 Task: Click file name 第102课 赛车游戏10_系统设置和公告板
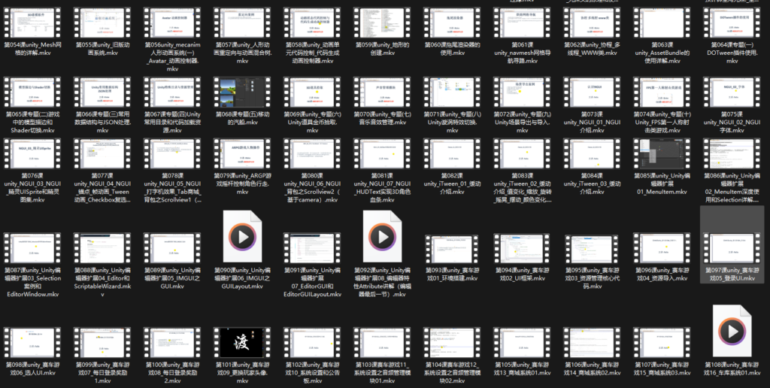(312, 373)
